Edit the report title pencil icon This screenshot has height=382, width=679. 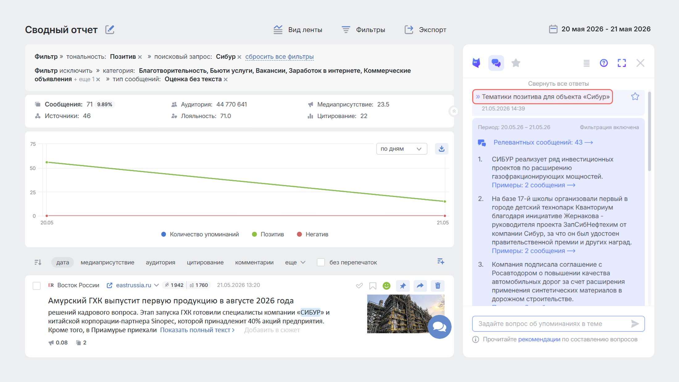pos(110,30)
